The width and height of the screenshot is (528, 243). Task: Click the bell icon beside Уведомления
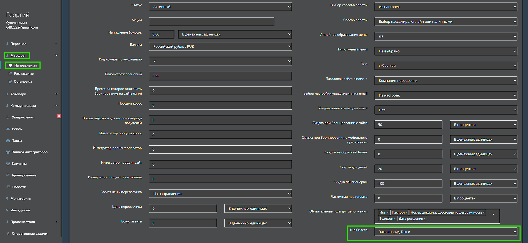point(8,117)
